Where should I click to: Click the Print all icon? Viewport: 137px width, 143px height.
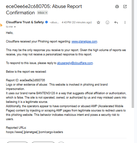pyautogui.click(x=117, y=7)
